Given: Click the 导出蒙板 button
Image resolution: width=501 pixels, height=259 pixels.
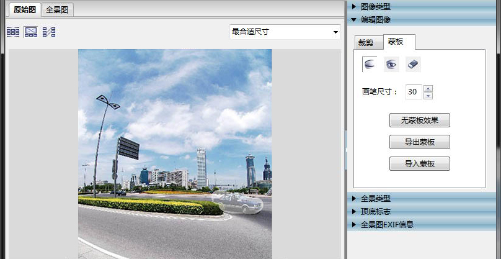Looking at the screenshot, I should click(419, 142).
